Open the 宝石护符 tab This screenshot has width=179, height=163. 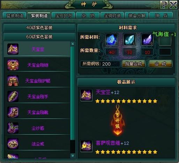tap(64, 15)
